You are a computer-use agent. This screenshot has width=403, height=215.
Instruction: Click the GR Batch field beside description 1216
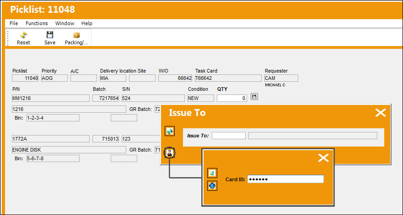(x=157, y=109)
